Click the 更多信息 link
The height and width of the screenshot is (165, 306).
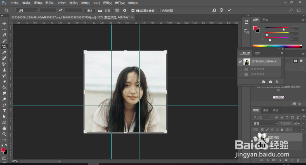point(278,97)
